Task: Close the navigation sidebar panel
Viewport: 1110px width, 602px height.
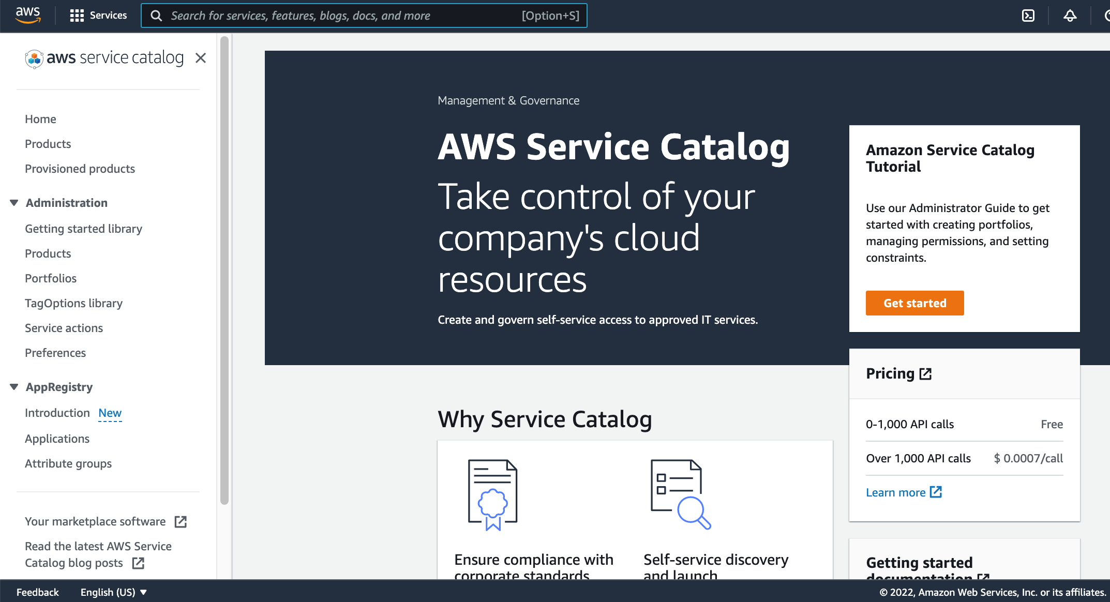Action: coord(201,58)
